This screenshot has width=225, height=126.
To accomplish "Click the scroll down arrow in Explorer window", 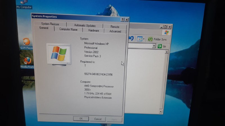I will [x=161, y=111].
